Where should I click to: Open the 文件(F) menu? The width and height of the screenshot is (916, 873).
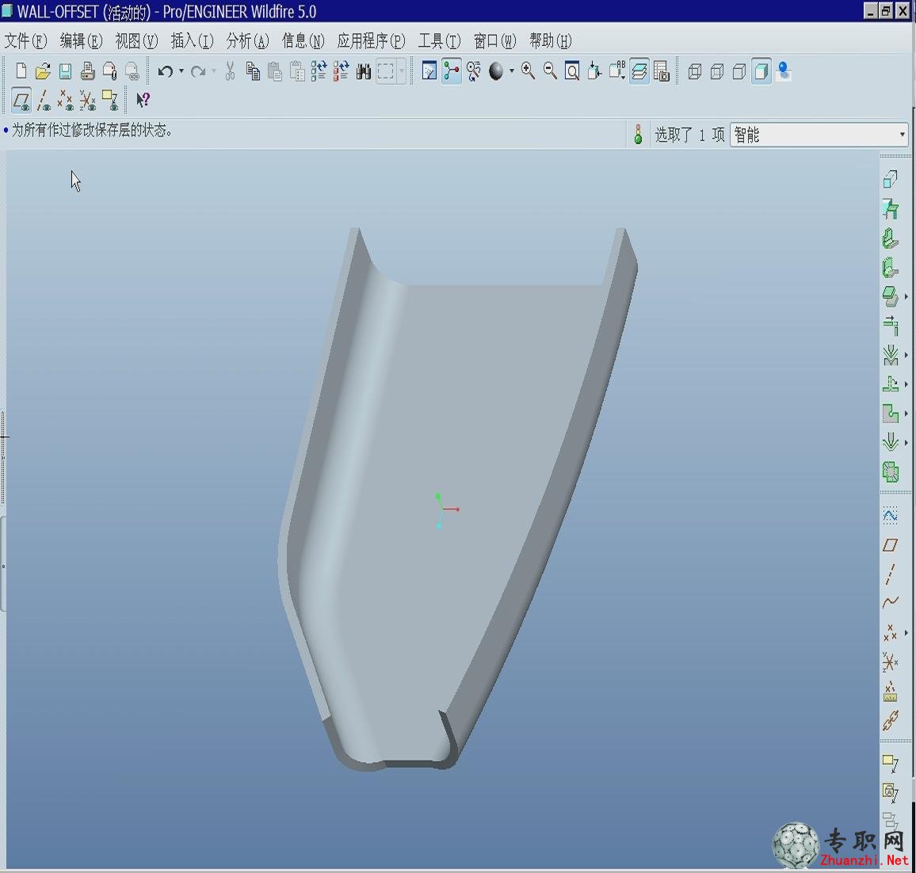pos(25,41)
